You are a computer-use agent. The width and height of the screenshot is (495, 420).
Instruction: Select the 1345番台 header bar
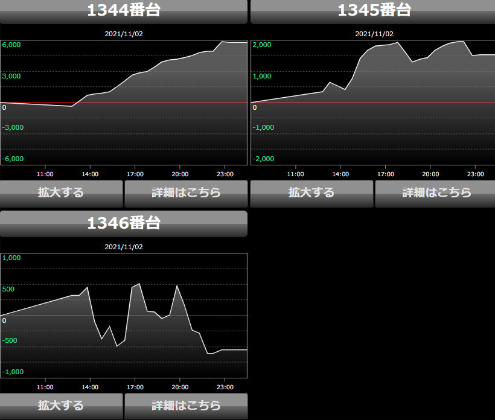point(374,11)
